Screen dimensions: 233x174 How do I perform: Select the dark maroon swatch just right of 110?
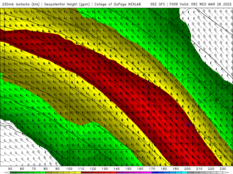click(84, 173)
